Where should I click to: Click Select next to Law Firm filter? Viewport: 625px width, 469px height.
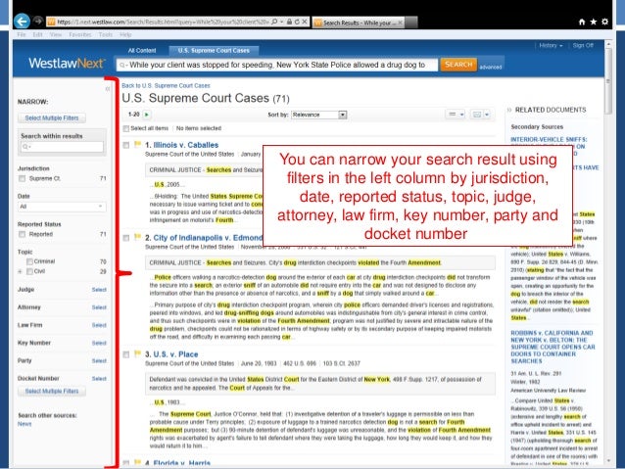[99, 325]
